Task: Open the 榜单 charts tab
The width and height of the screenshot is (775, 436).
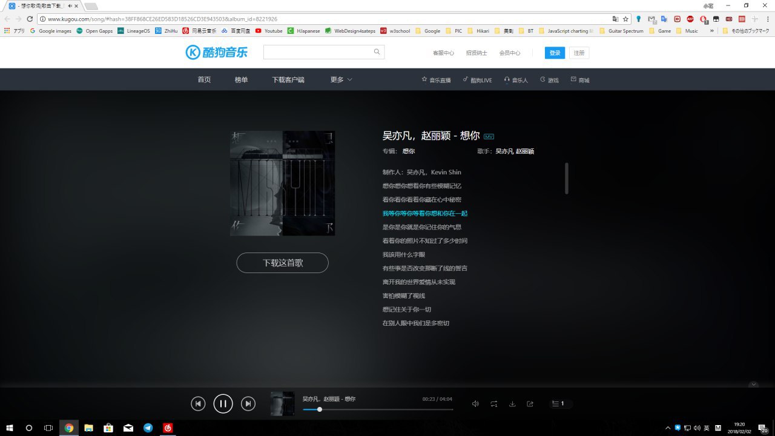Action: [x=242, y=80]
